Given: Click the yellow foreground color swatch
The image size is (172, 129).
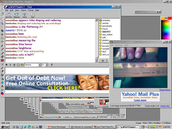Looking at the screenshot, I should (x=163, y=18).
